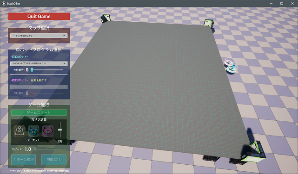Open the map selection dropdown
The image size is (298, 174).
point(39,36)
